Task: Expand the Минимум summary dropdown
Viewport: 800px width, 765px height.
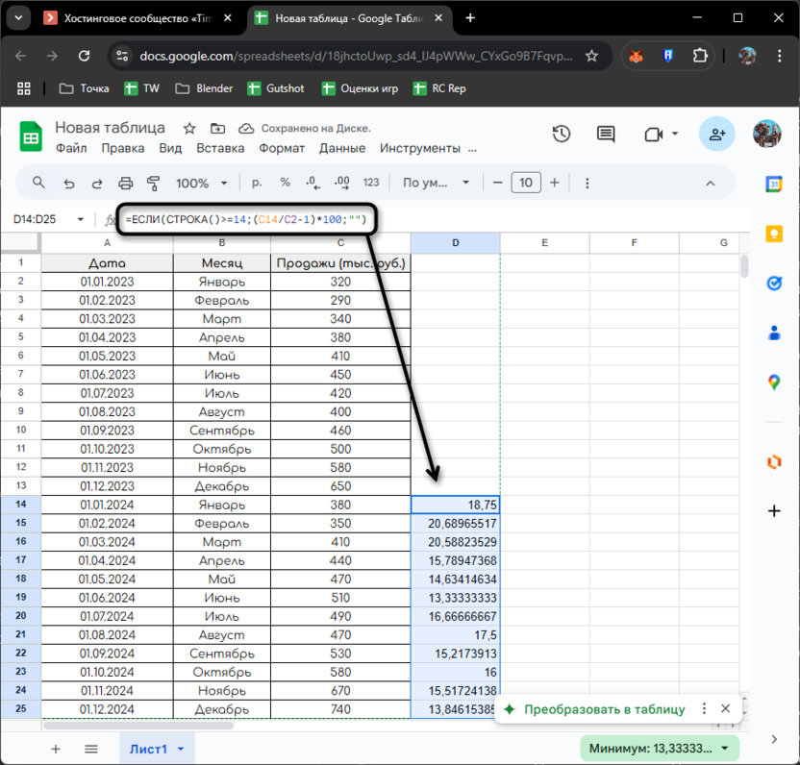Action: (726, 748)
